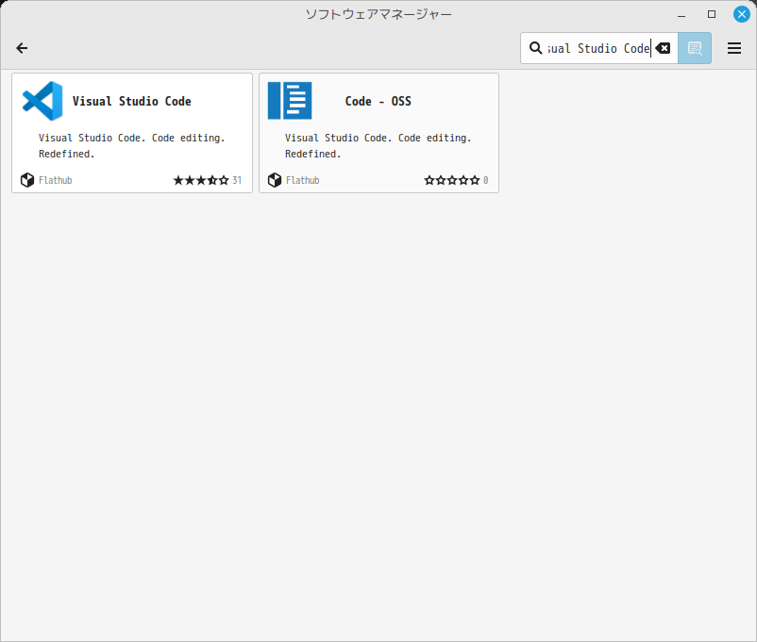
Task: Click Flathub label on Visual Studio Code card
Action: (56, 180)
